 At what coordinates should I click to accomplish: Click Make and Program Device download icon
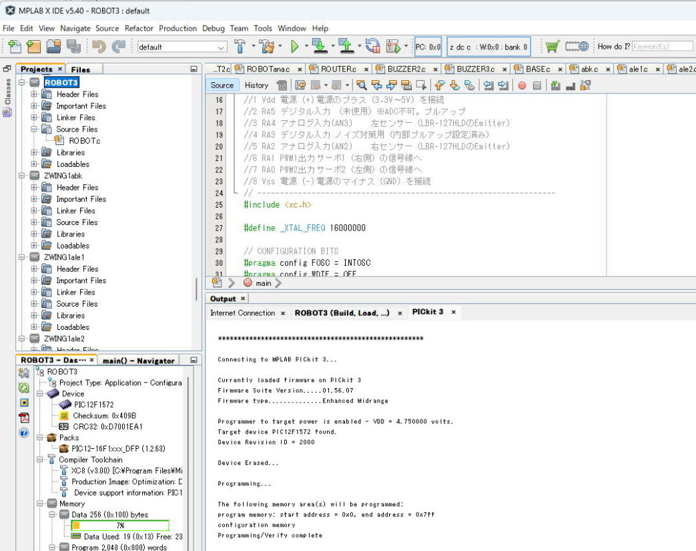320,46
